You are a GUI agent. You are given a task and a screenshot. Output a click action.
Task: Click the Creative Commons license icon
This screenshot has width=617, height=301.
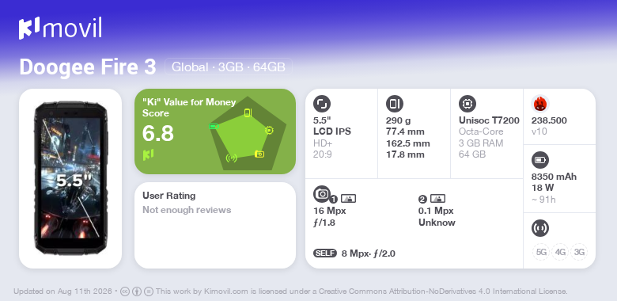[x=125, y=291]
